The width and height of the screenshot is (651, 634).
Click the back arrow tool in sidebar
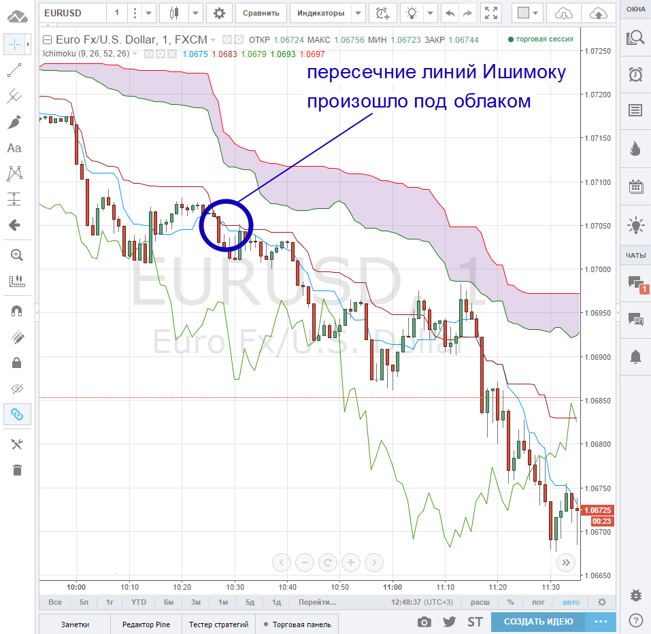tap(14, 225)
